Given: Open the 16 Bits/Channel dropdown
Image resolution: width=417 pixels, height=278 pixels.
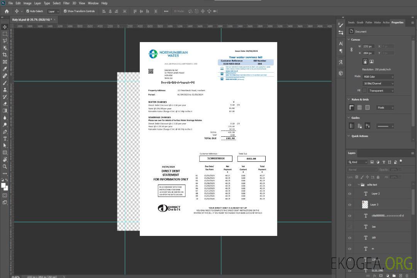Looking at the screenshot, I should (x=378, y=83).
